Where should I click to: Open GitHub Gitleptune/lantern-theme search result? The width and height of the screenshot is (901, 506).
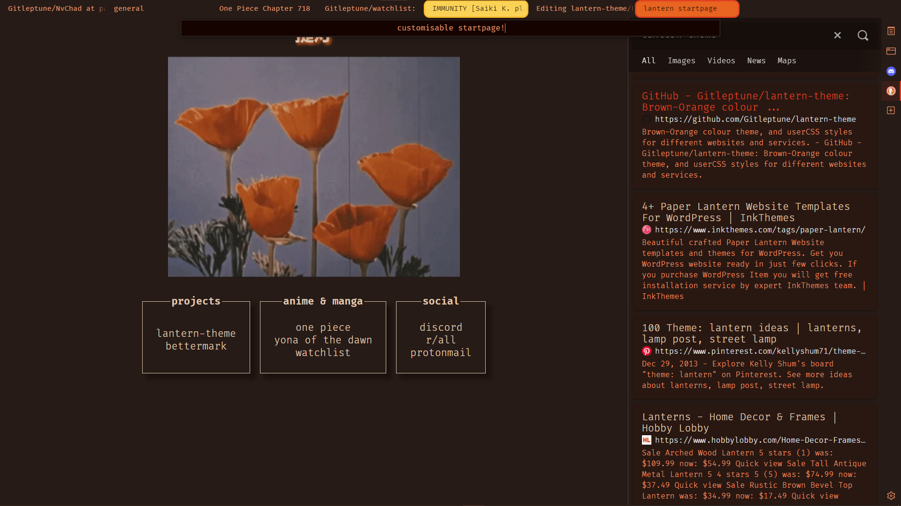pos(745,102)
